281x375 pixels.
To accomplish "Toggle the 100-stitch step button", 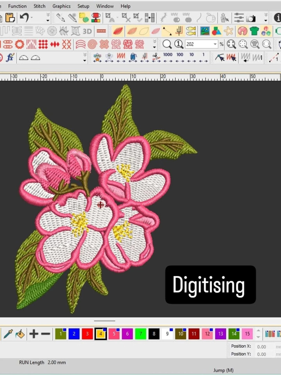I will pos(180,58).
